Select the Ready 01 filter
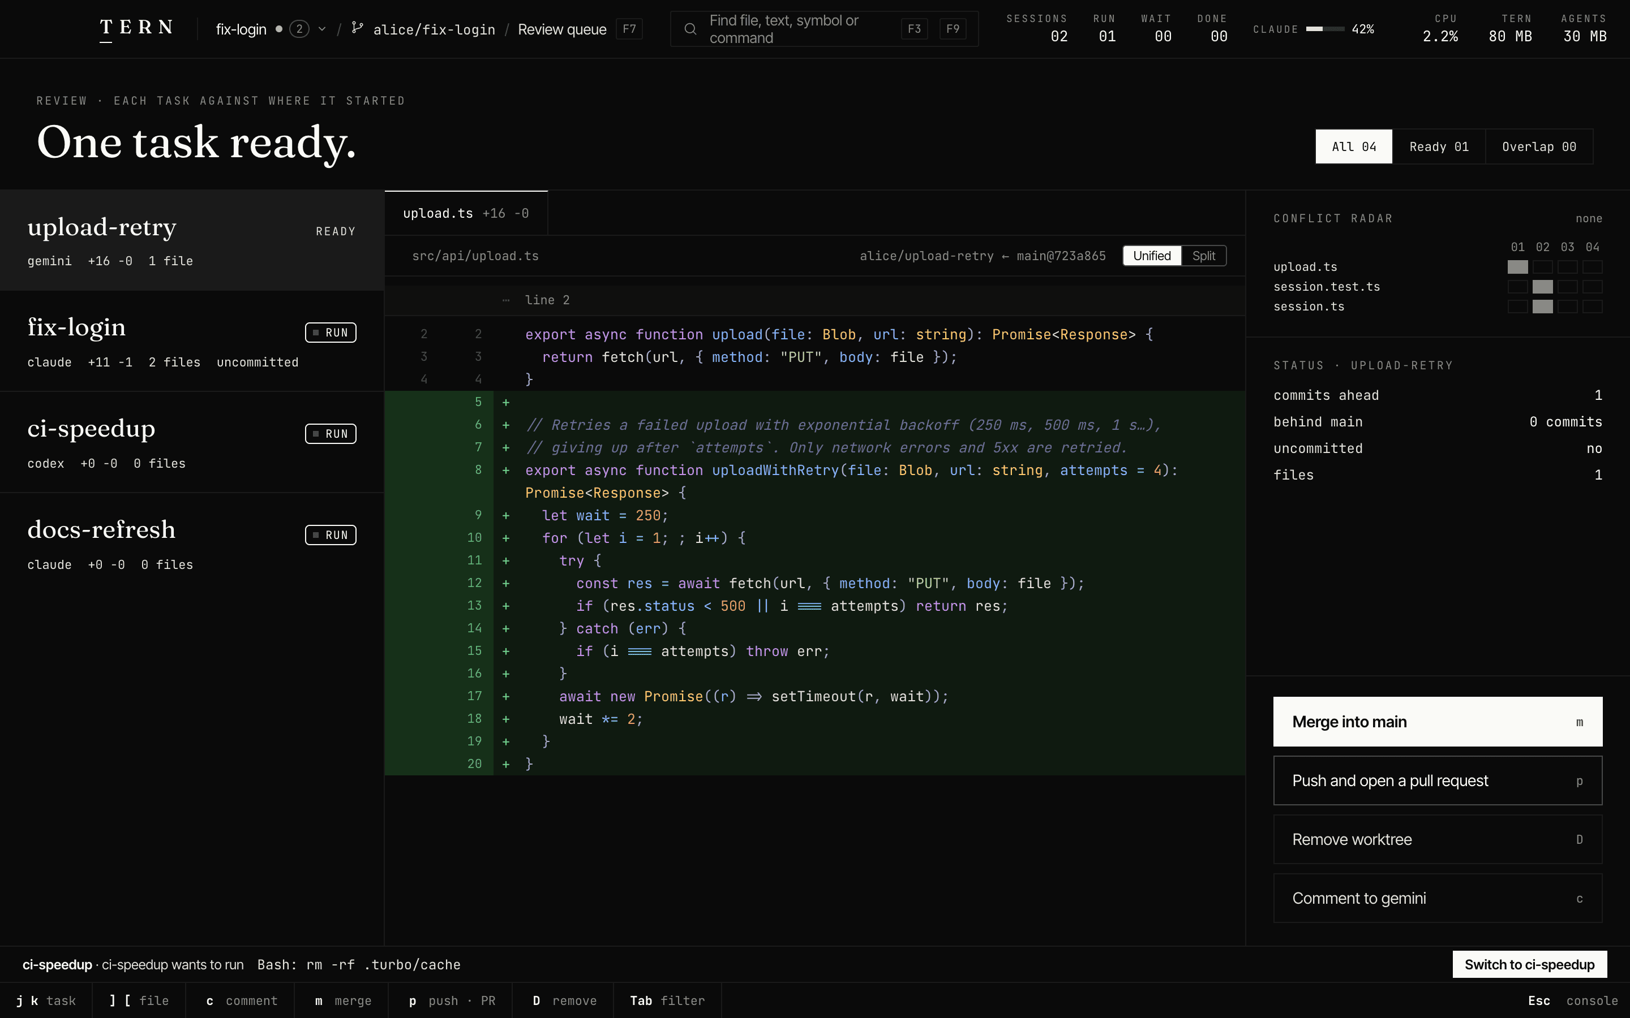 point(1439,147)
